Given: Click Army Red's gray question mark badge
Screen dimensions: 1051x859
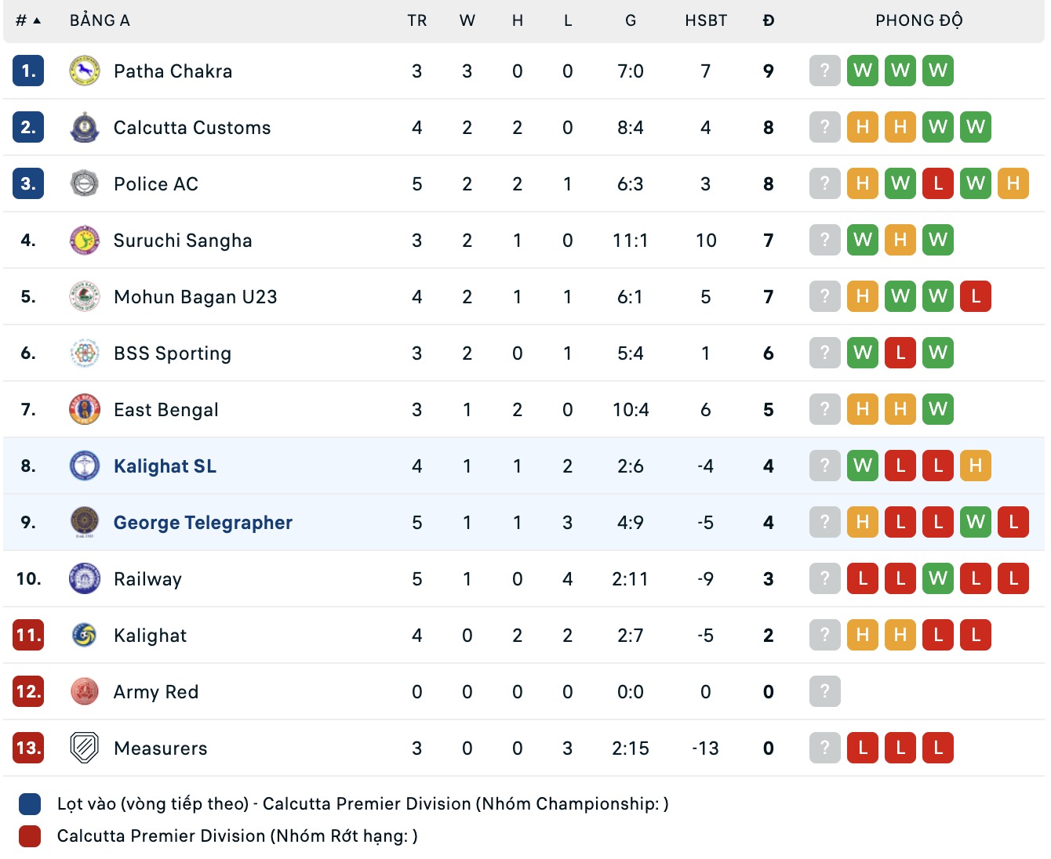Looking at the screenshot, I should pyautogui.click(x=824, y=692).
